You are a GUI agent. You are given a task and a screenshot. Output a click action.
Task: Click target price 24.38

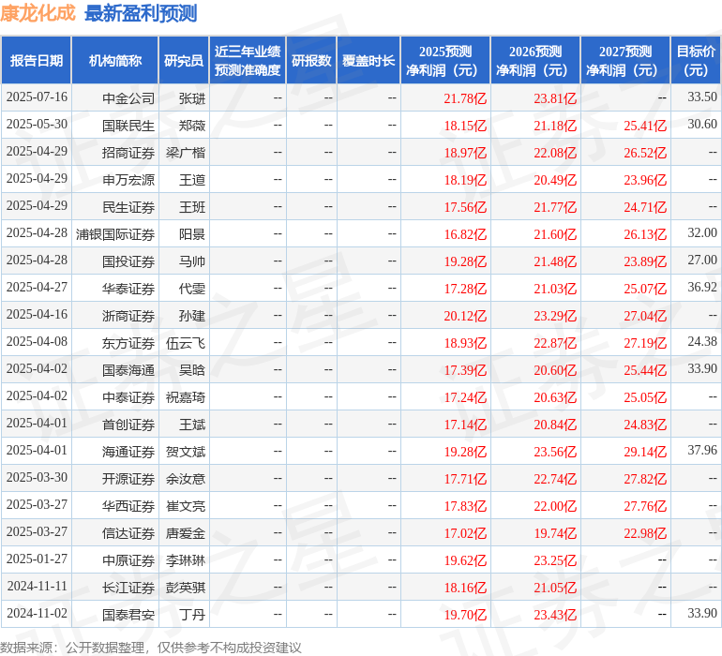click(x=702, y=341)
